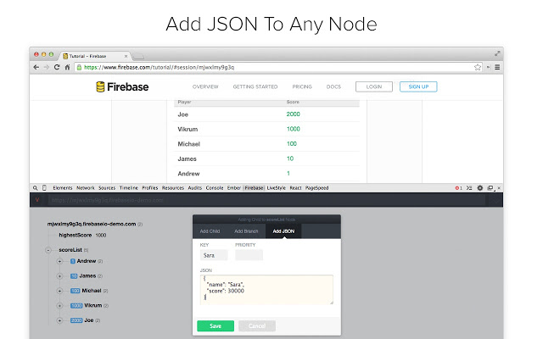Go back with the browser back arrow
Screen dimensions: 543x339
click(x=36, y=68)
